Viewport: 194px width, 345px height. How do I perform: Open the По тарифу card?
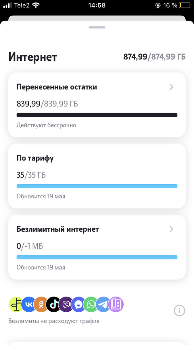pos(97,176)
